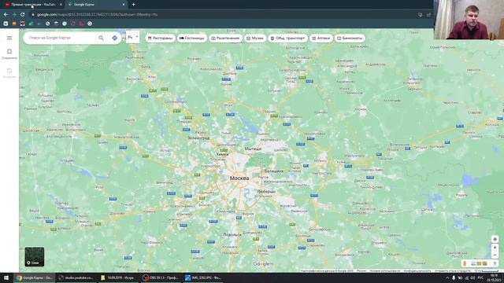Open the language dropdown beside search box
Image resolution: width=504 pixels, height=283 pixels.
(132, 37)
